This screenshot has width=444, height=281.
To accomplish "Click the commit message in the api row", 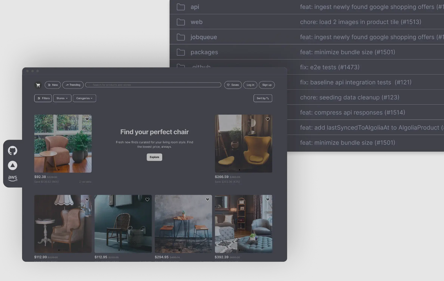I will [372, 7].
